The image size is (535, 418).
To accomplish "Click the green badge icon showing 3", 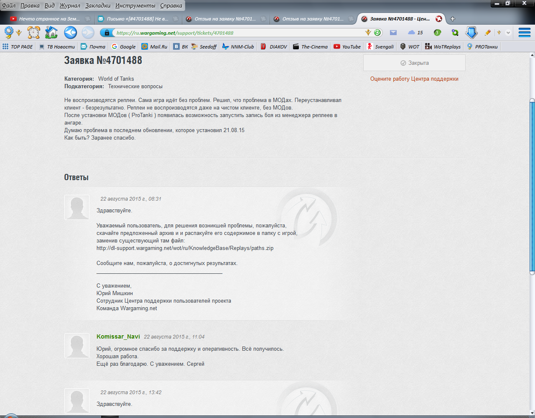I will [437, 33].
